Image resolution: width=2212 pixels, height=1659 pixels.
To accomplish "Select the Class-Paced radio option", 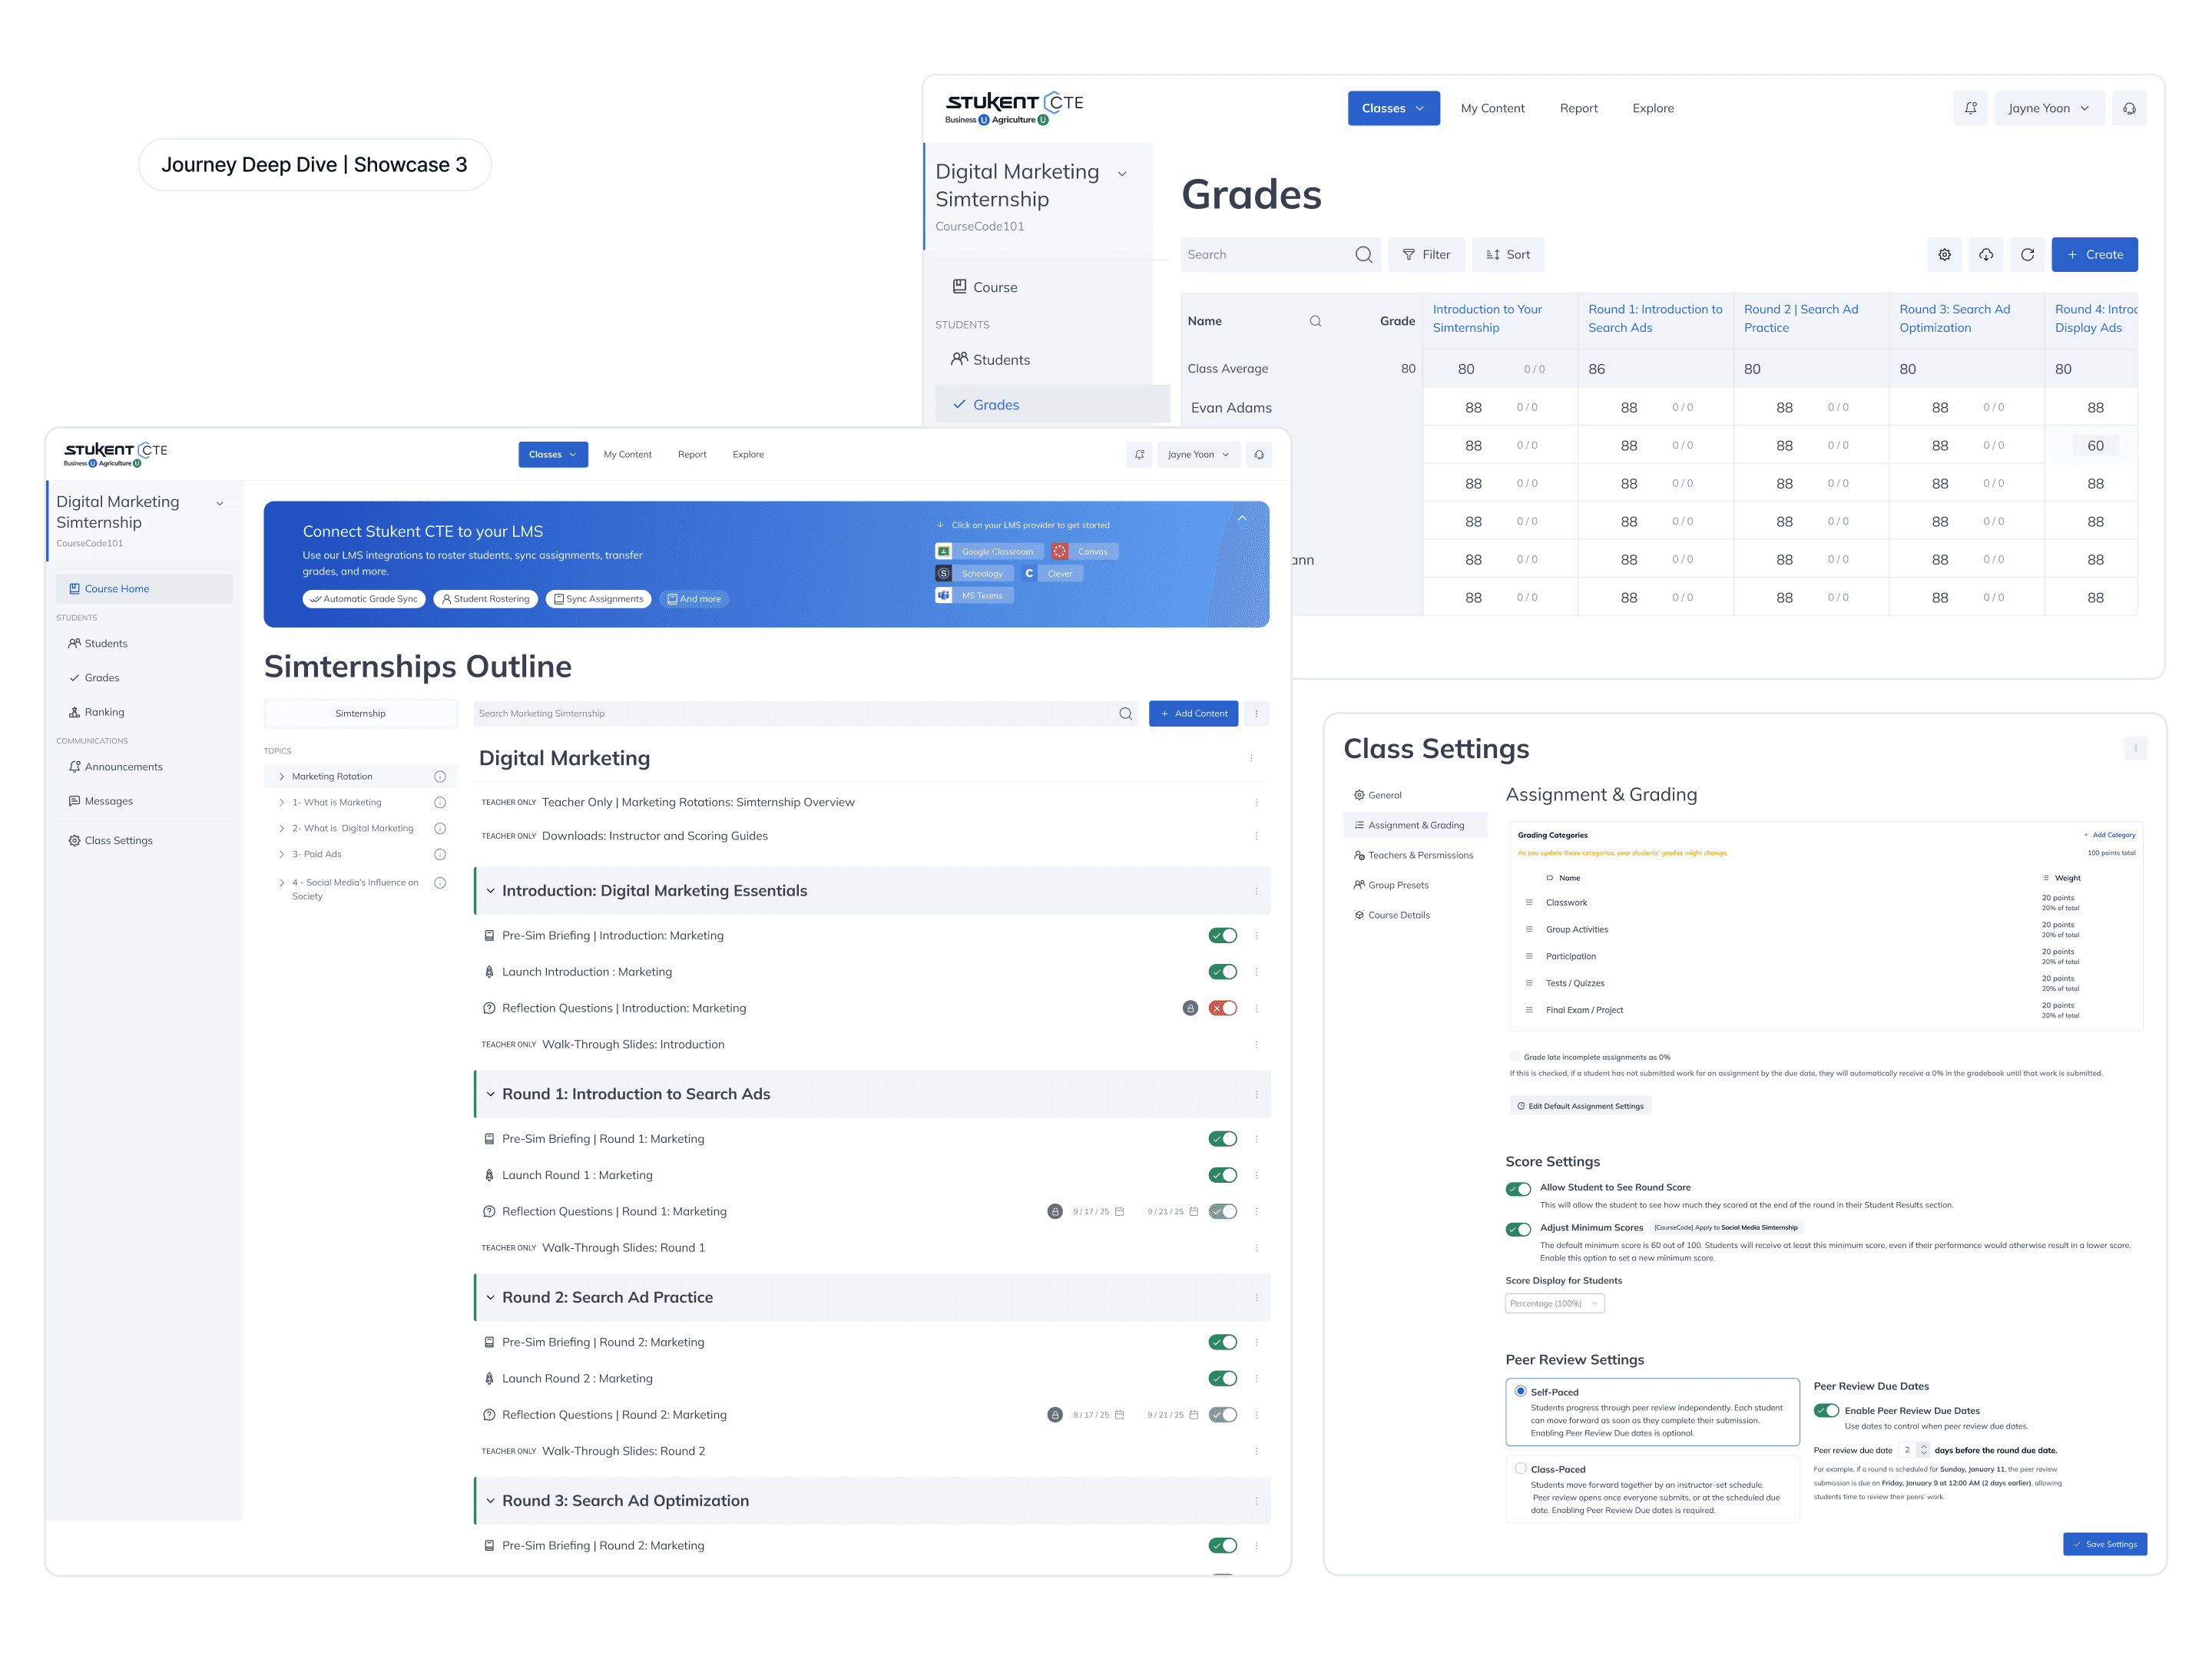I will coord(1520,1468).
